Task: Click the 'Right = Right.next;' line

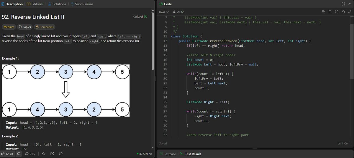Action: (213, 116)
